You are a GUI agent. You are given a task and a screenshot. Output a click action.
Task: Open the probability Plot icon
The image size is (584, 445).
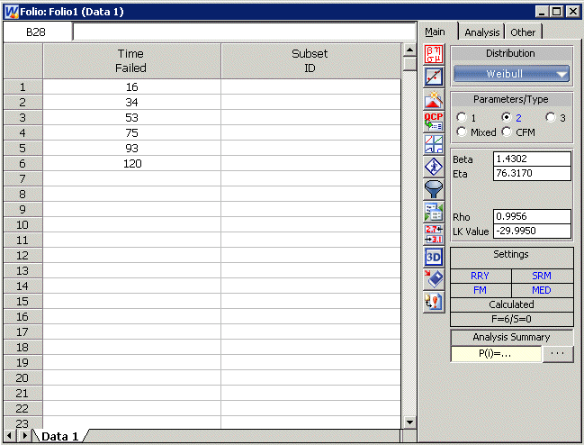tap(434, 77)
